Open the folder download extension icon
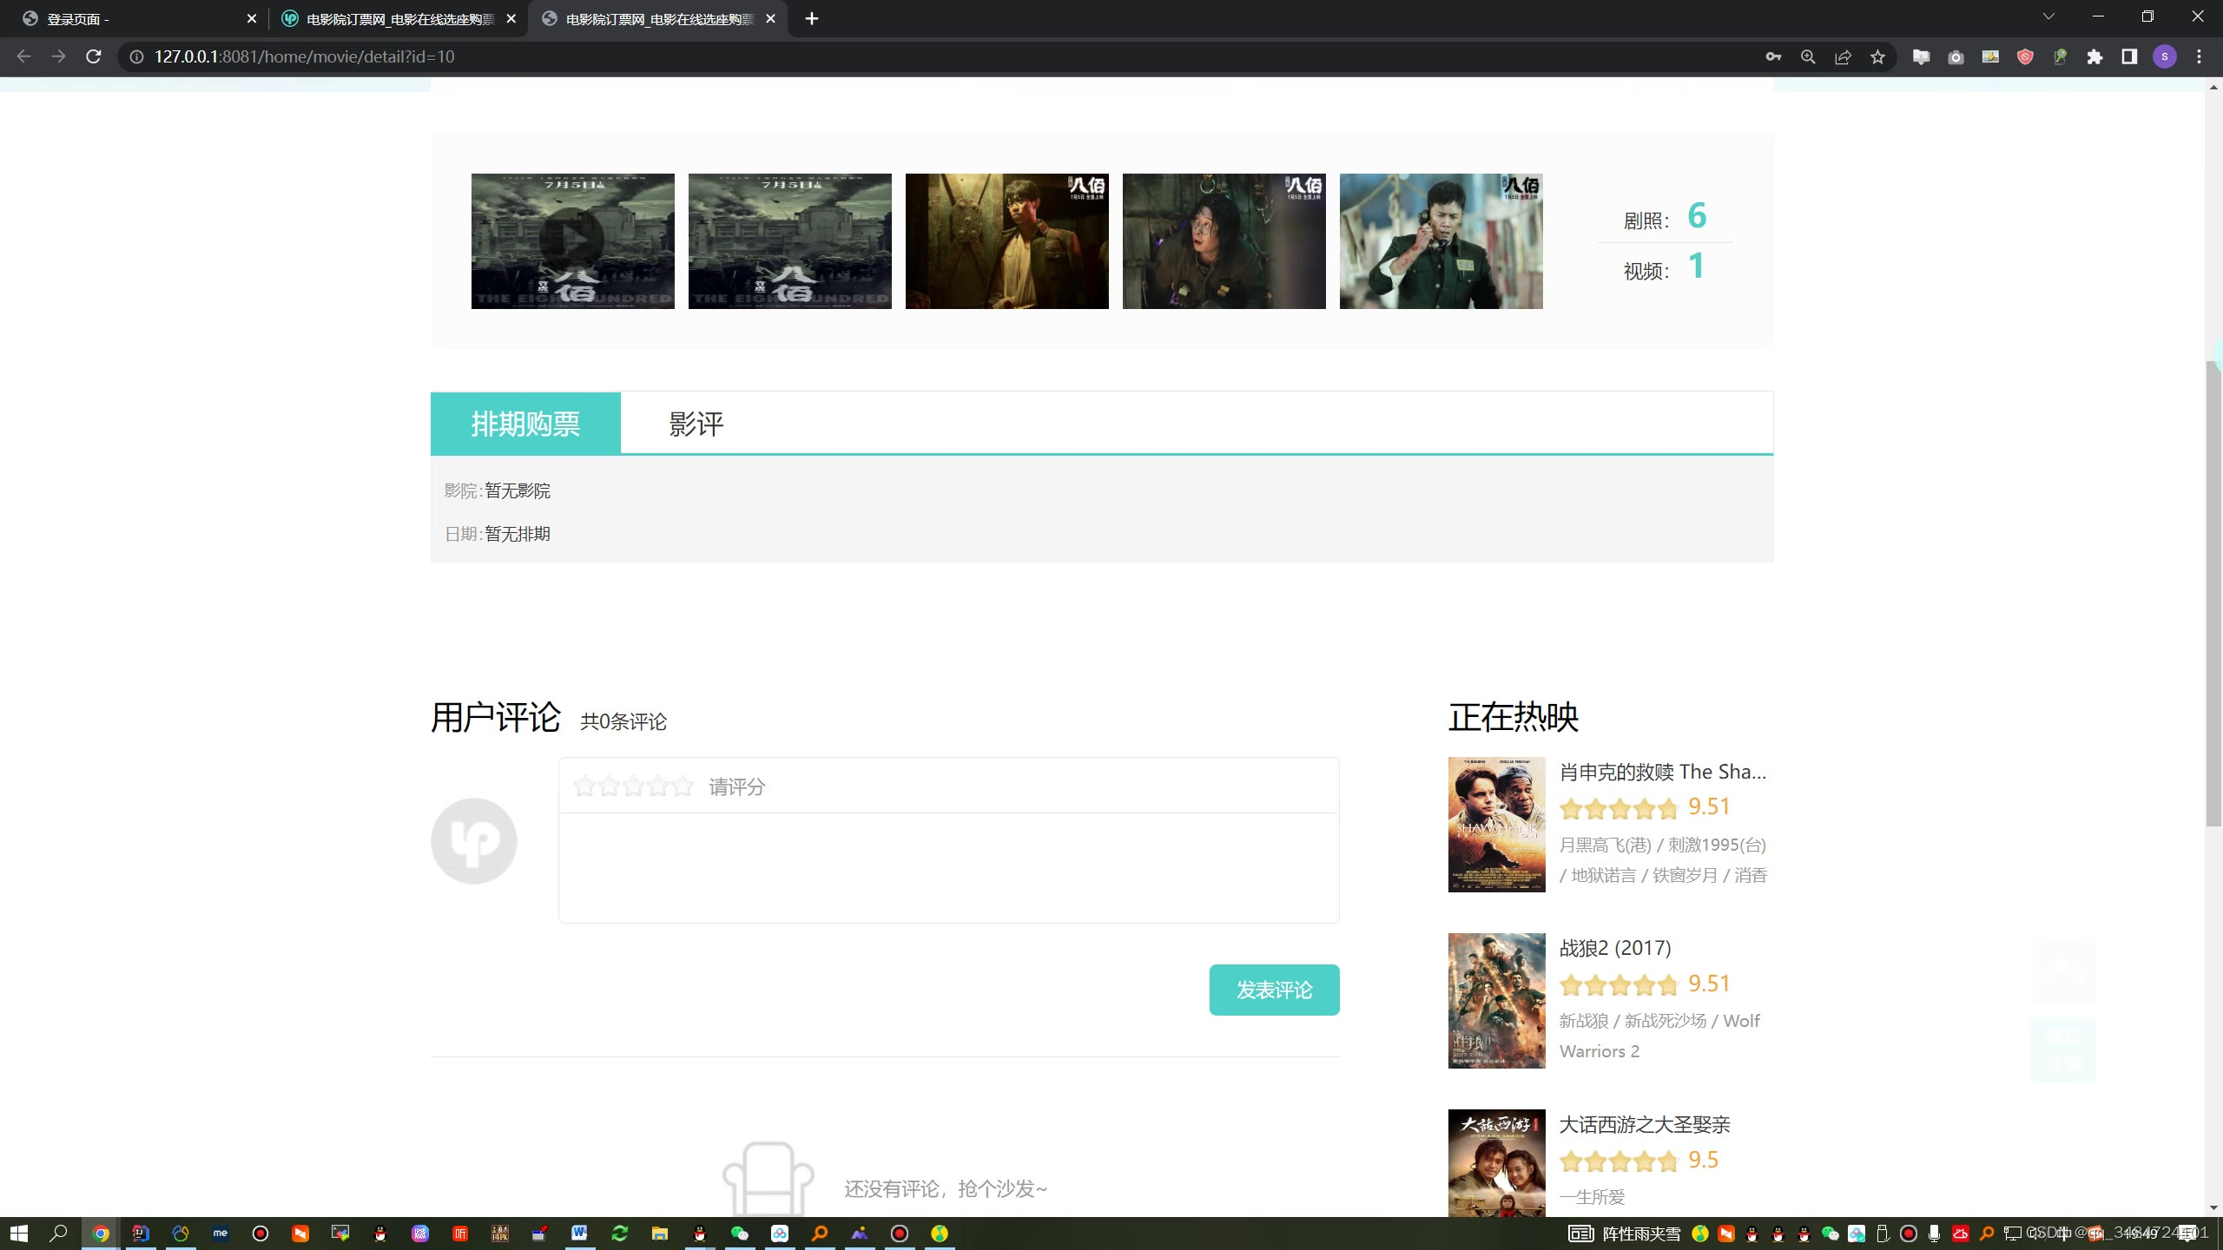 1921,56
